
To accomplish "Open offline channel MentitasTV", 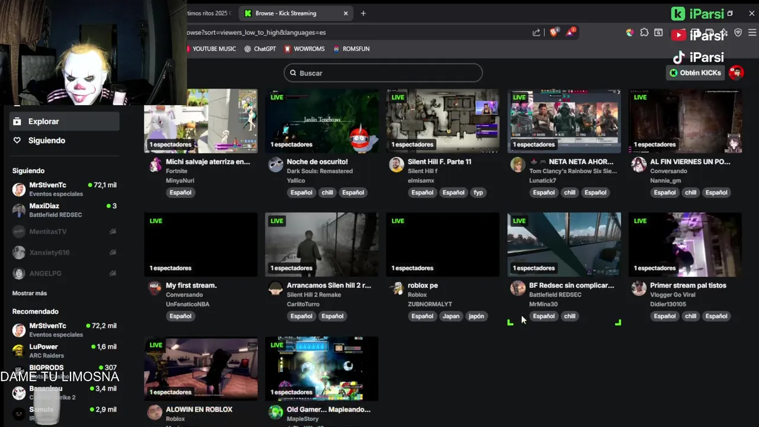I will pos(64,231).
